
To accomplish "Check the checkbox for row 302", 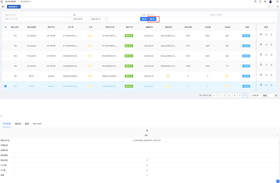I will (x=6, y=46).
